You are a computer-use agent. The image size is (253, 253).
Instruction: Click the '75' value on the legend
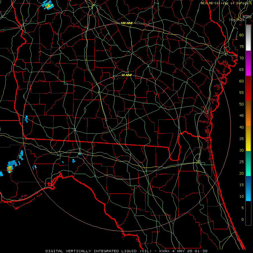coord(241,46)
